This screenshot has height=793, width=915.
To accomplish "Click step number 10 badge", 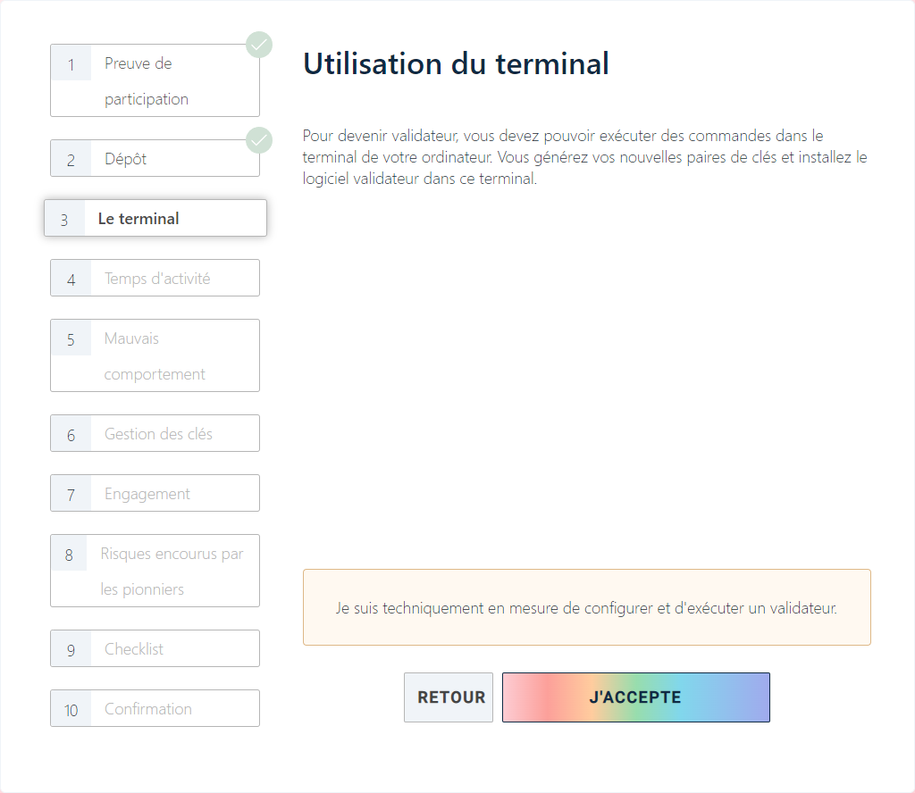I will click(71, 710).
